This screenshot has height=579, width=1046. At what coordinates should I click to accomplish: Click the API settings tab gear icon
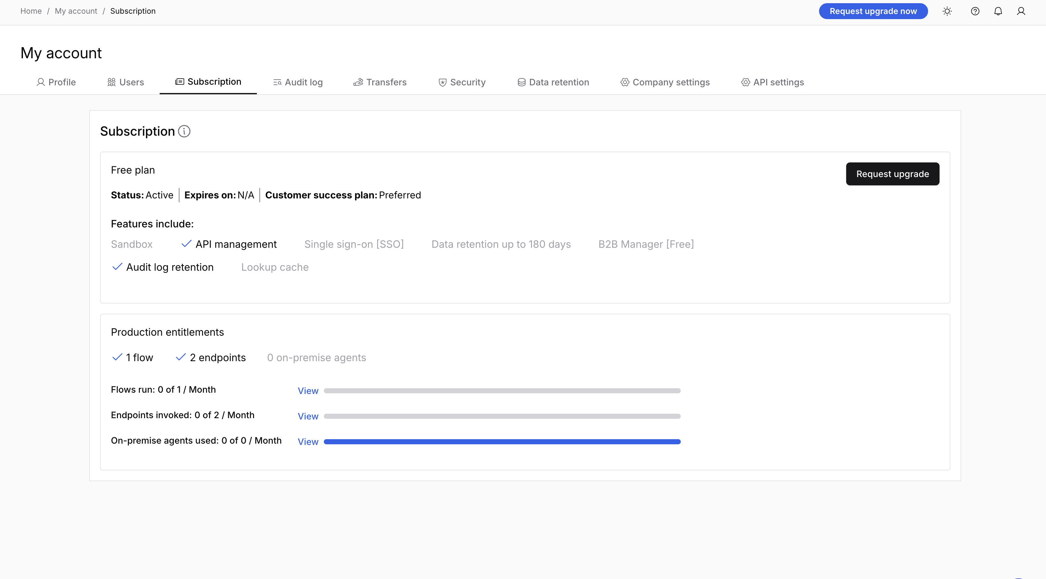[x=745, y=82]
